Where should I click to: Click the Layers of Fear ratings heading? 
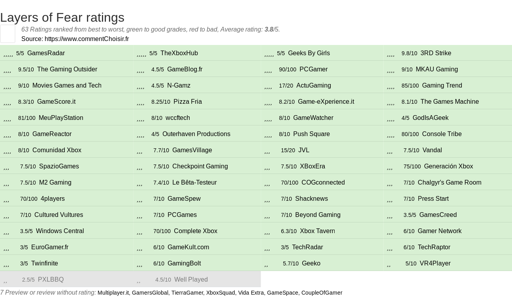point(62,17)
